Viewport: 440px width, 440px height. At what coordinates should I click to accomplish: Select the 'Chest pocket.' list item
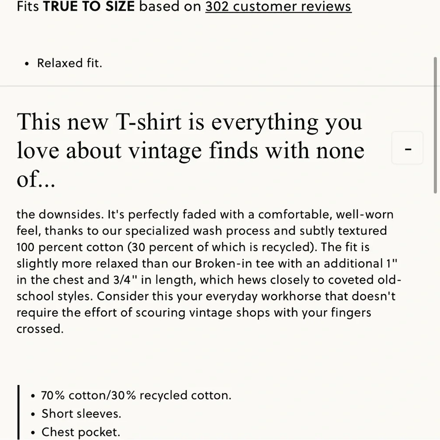pyautogui.click(x=81, y=432)
